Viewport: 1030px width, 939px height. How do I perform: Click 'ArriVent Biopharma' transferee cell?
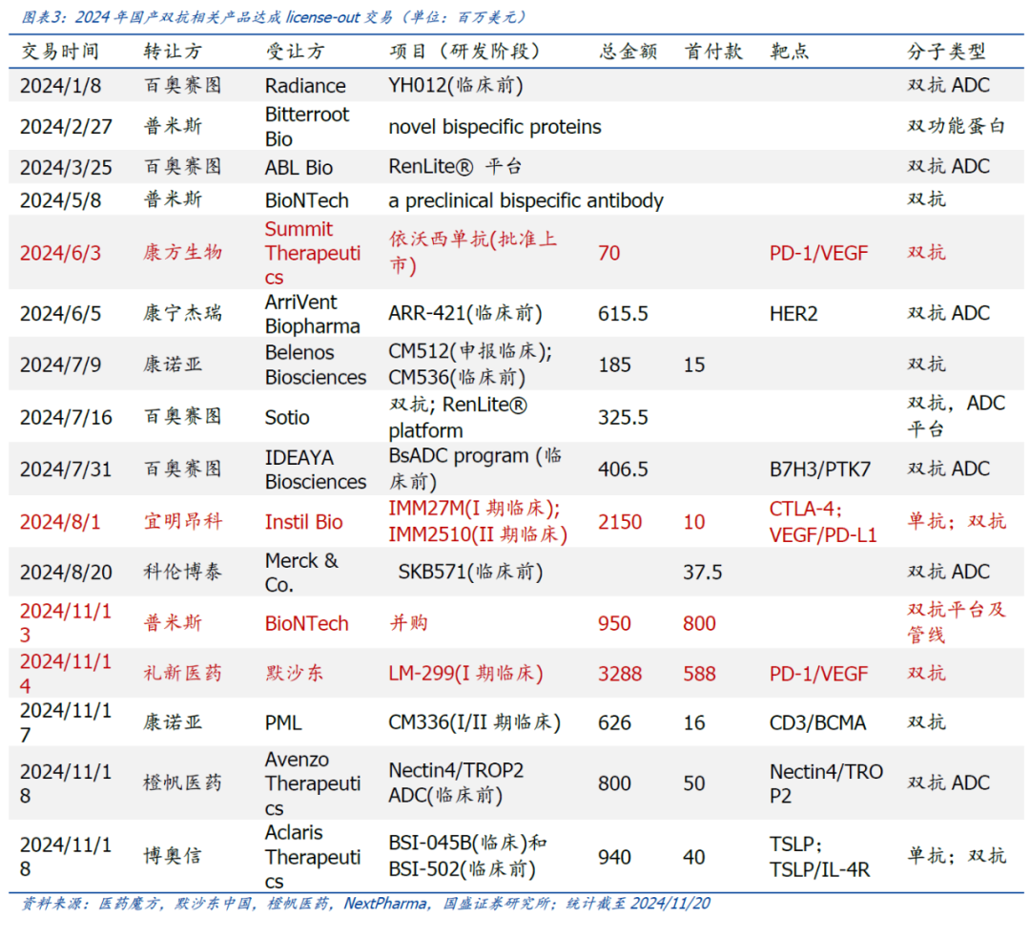pyautogui.click(x=312, y=313)
